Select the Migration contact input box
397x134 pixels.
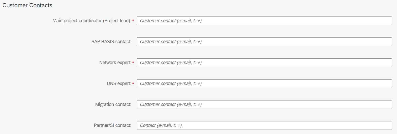click(x=264, y=104)
